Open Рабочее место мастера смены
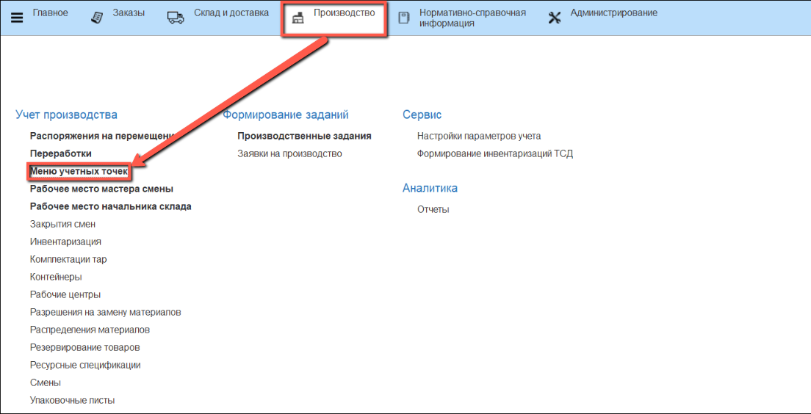The image size is (811, 414). (x=101, y=189)
